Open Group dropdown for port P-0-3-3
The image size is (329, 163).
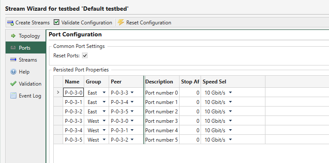[104, 121]
